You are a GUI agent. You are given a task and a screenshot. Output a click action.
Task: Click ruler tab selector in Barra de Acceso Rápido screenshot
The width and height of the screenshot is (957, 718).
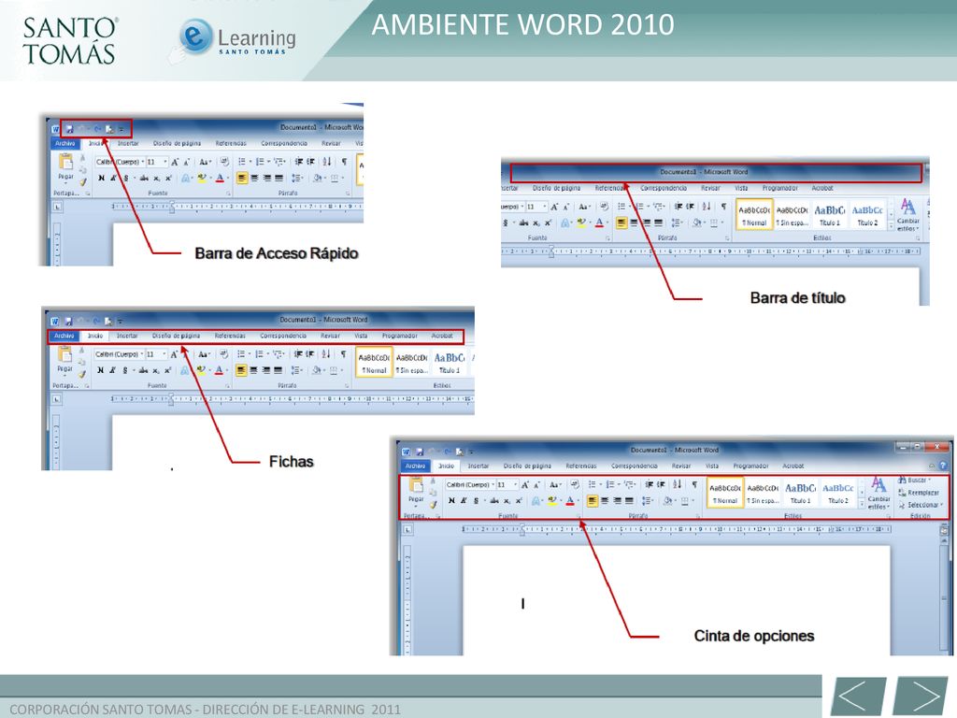click(x=57, y=207)
